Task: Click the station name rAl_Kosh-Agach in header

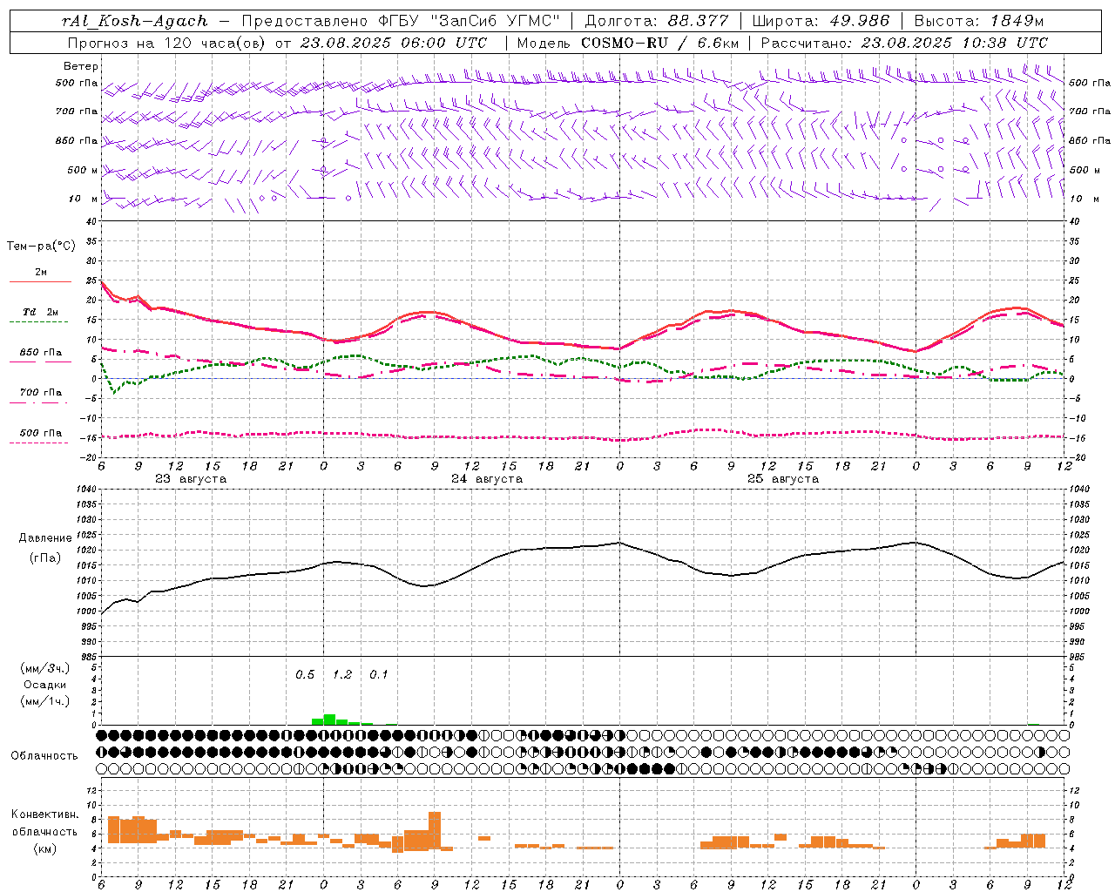Action: (135, 21)
